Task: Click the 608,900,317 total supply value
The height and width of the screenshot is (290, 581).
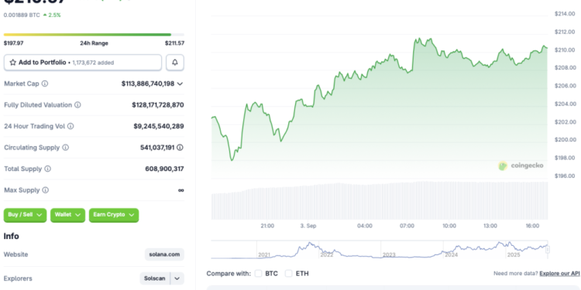Action: point(164,169)
